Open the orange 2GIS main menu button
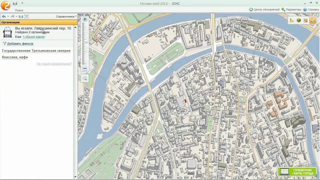This screenshot has height=180, width=320. [5, 5]
